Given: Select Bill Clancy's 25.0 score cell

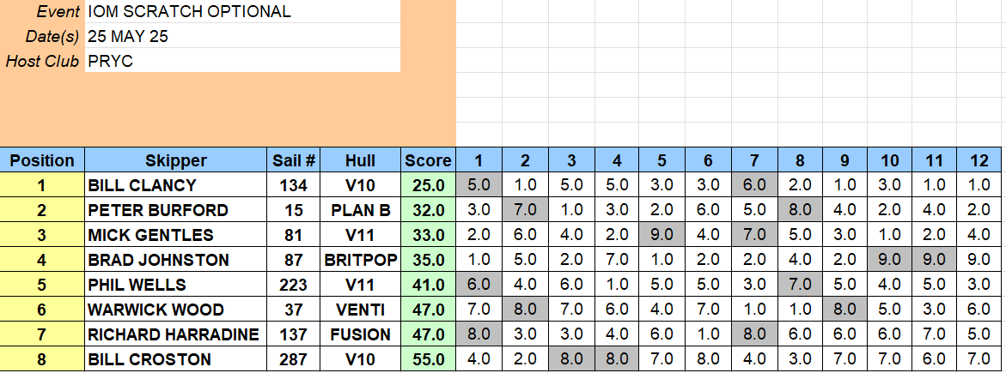Looking at the screenshot, I should point(428,185).
